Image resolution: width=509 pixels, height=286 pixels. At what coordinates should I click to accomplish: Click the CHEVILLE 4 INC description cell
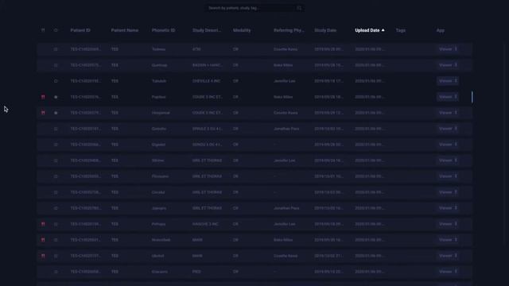coord(206,81)
